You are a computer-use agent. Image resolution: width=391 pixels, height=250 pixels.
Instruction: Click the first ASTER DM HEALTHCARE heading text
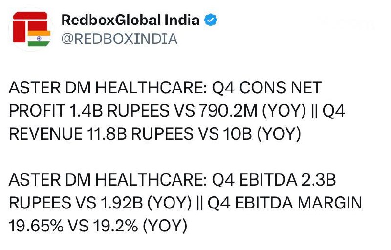(x=108, y=88)
